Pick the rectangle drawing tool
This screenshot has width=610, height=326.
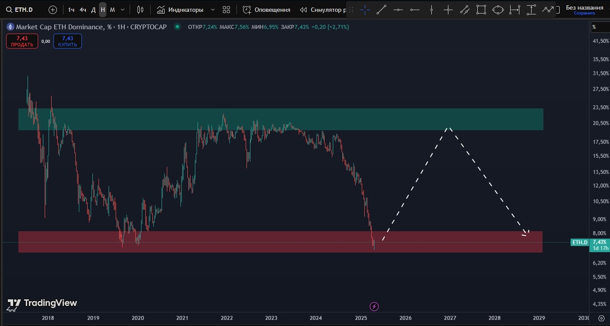tap(481, 10)
